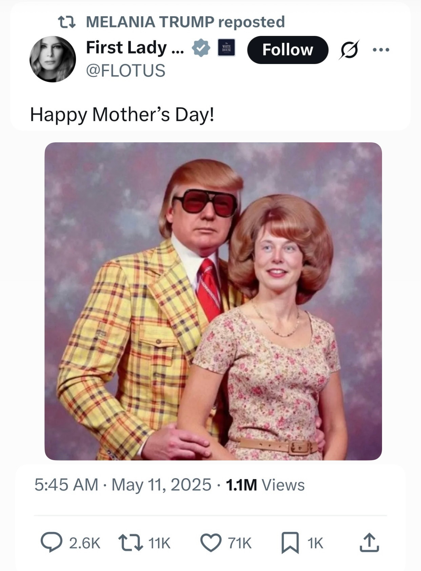Image resolution: width=421 pixels, height=571 pixels.
Task: Click the blue verified checkmark badge
Action: pos(201,48)
